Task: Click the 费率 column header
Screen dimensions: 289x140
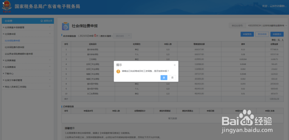Action: pos(243,44)
